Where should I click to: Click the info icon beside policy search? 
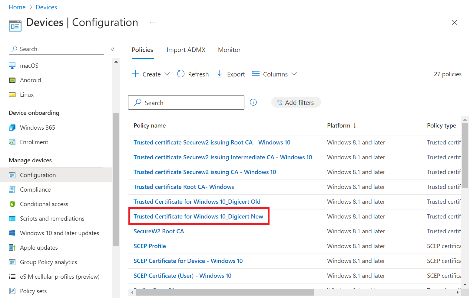(253, 102)
